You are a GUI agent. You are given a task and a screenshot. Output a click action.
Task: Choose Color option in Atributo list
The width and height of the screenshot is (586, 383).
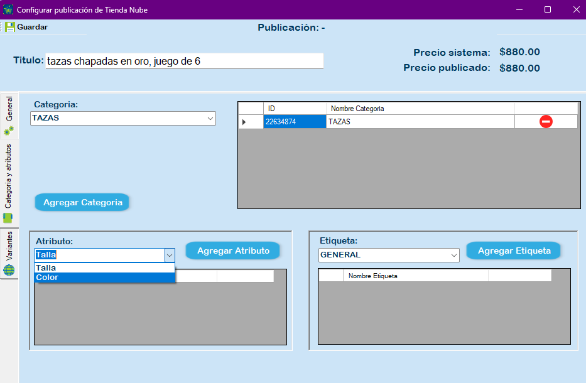(x=104, y=278)
